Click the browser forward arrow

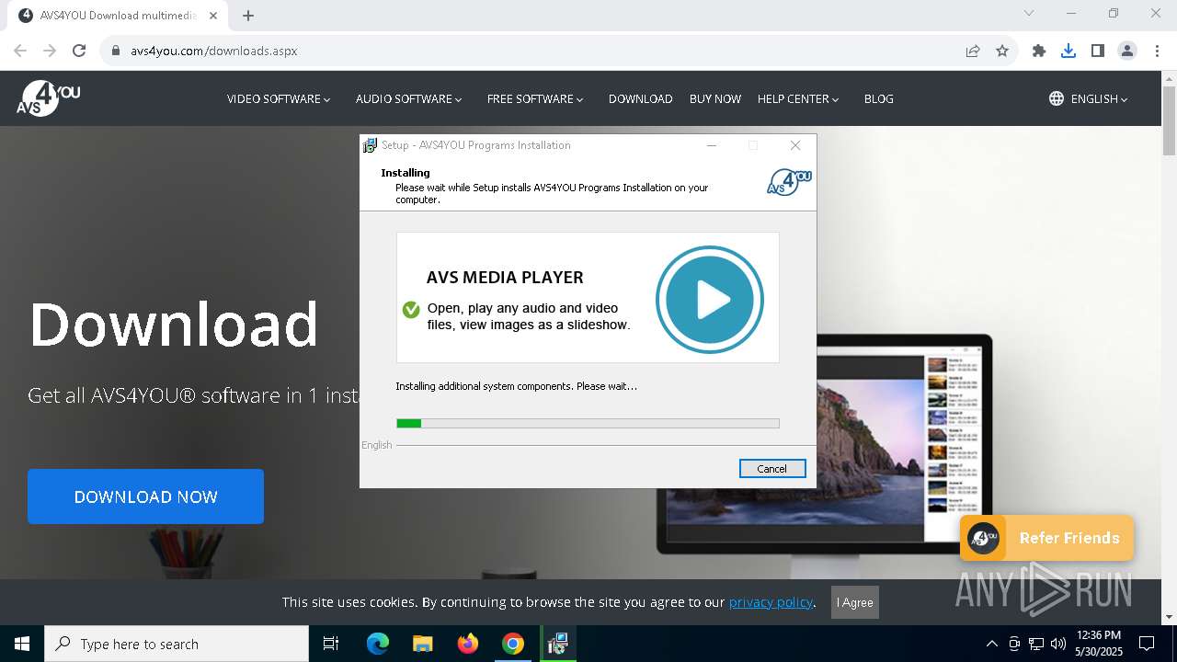(x=50, y=51)
